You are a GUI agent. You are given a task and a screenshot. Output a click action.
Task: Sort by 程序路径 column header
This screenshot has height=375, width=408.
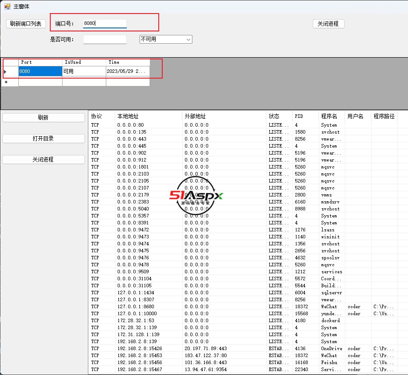(384, 116)
